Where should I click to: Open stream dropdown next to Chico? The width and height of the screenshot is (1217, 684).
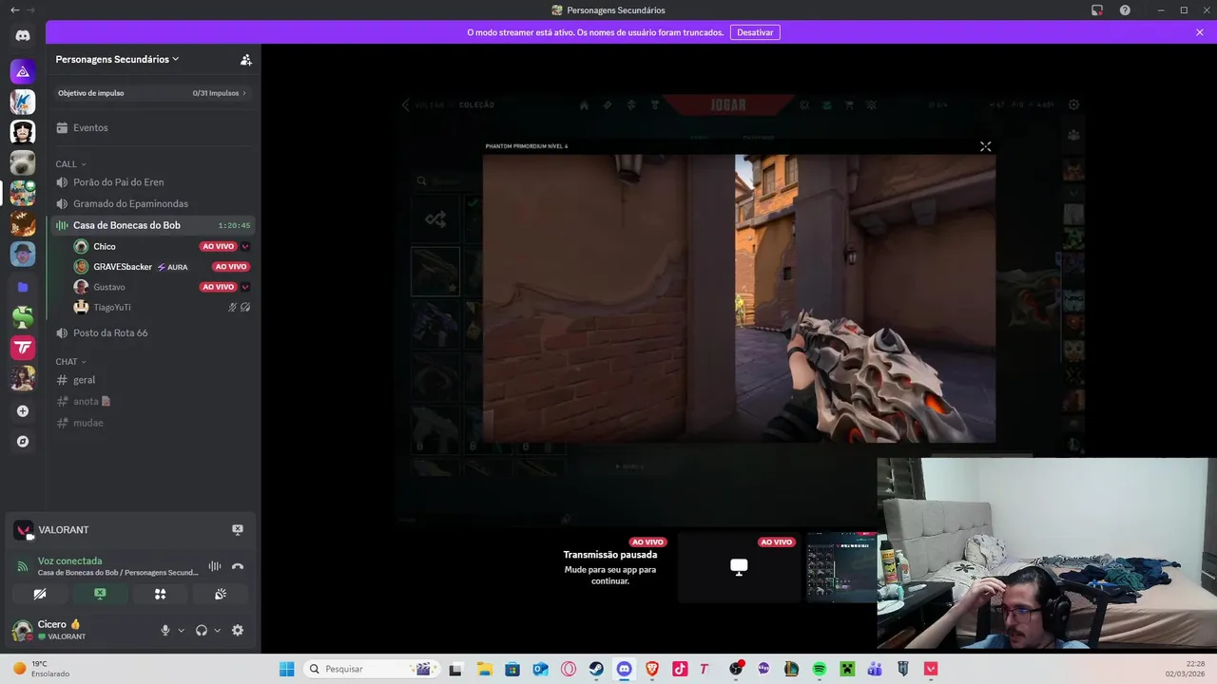click(245, 246)
